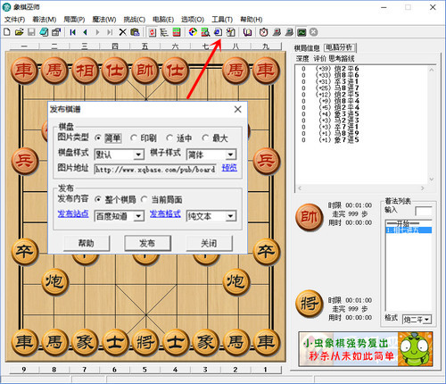Click the 图片地址 URL input field
Screen dimensions: 446x384
pyautogui.click(x=155, y=170)
